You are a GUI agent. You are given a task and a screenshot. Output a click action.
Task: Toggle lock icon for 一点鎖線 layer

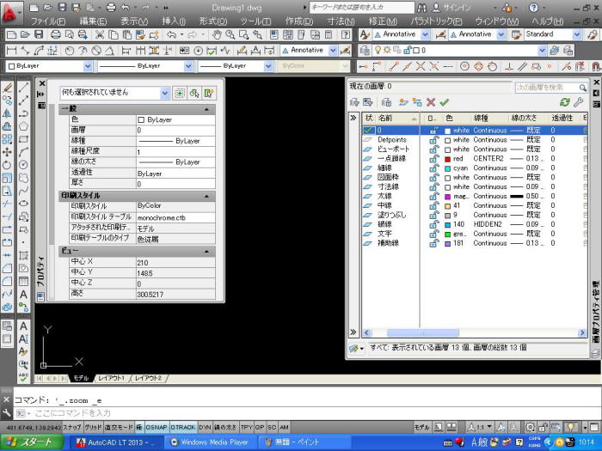tap(433, 159)
